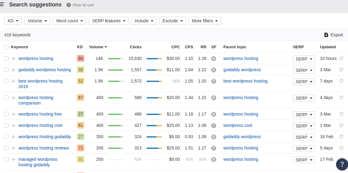Sort by the Clicks column header
Viewport: 348px width, 173px height.
(136, 47)
